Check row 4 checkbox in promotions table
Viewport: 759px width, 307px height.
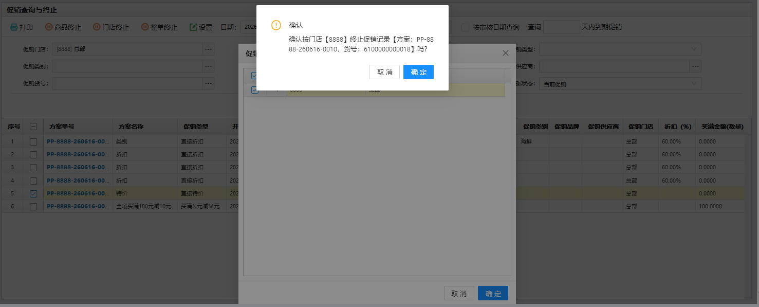click(x=33, y=180)
